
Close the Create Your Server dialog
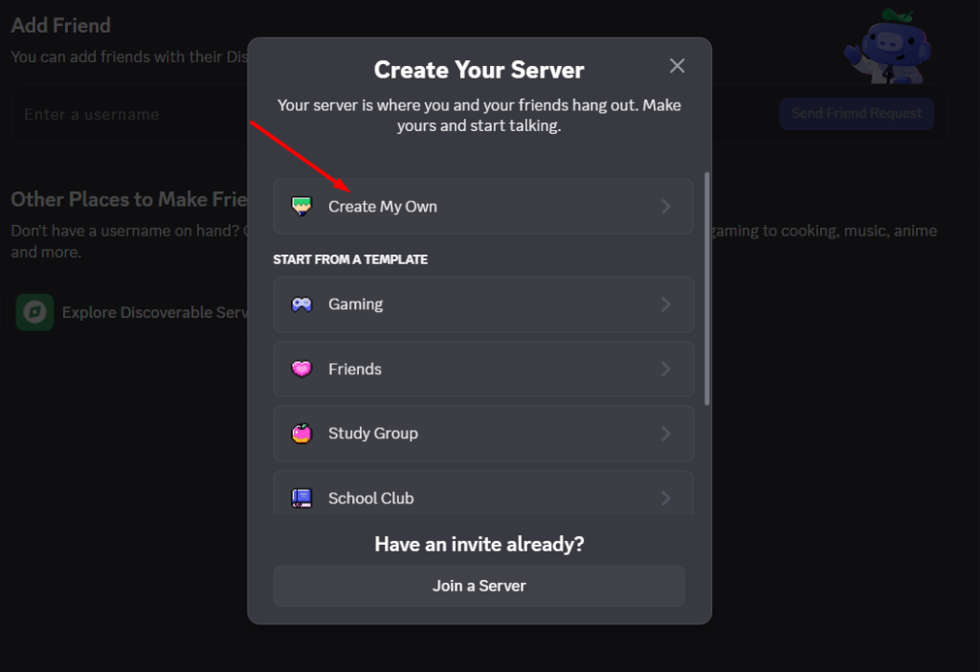click(x=677, y=66)
